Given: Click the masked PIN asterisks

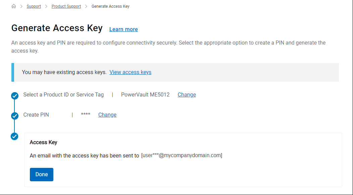Looking at the screenshot, I should [x=86, y=115].
